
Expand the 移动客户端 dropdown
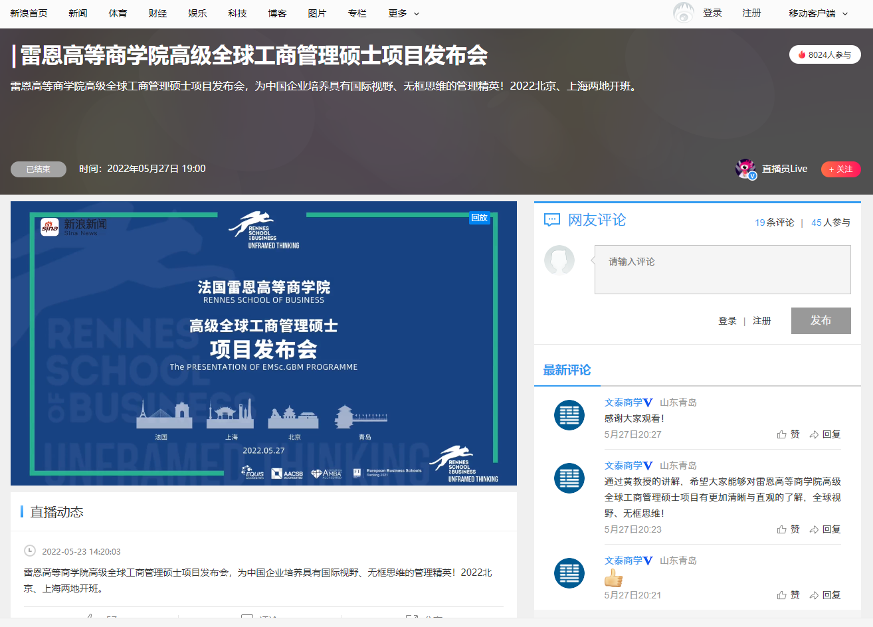(x=818, y=13)
